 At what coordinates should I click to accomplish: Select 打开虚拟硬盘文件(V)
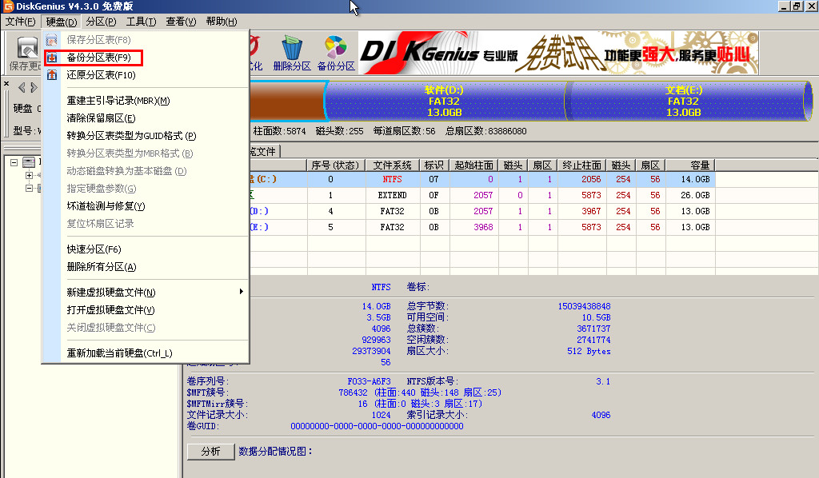click(x=110, y=310)
